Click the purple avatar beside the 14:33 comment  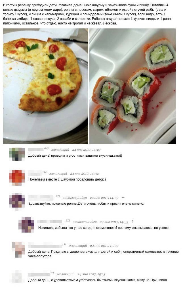point(17,202)
